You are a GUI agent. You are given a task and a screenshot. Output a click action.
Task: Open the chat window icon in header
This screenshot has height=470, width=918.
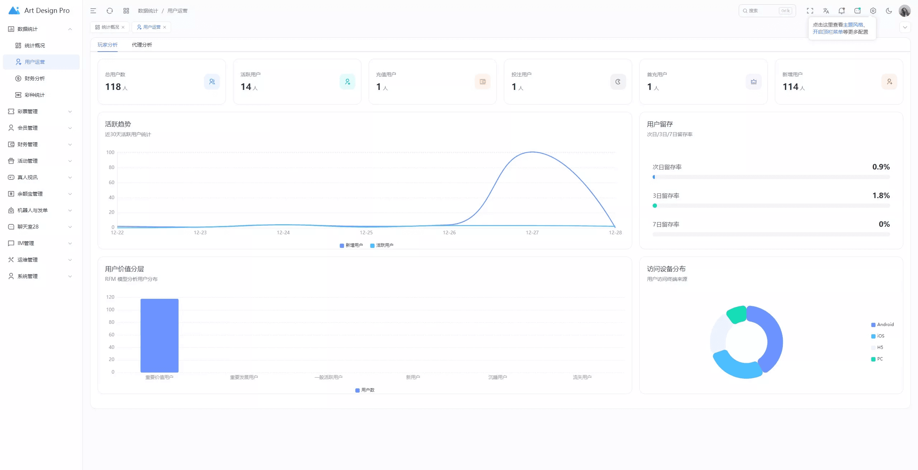point(857,11)
